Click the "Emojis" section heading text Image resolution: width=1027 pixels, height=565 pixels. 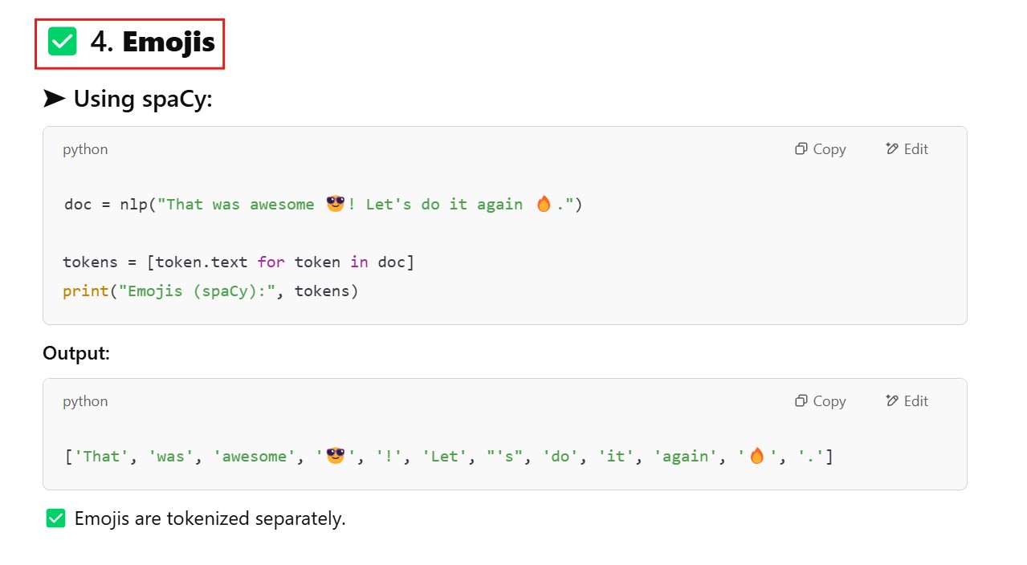click(x=169, y=42)
